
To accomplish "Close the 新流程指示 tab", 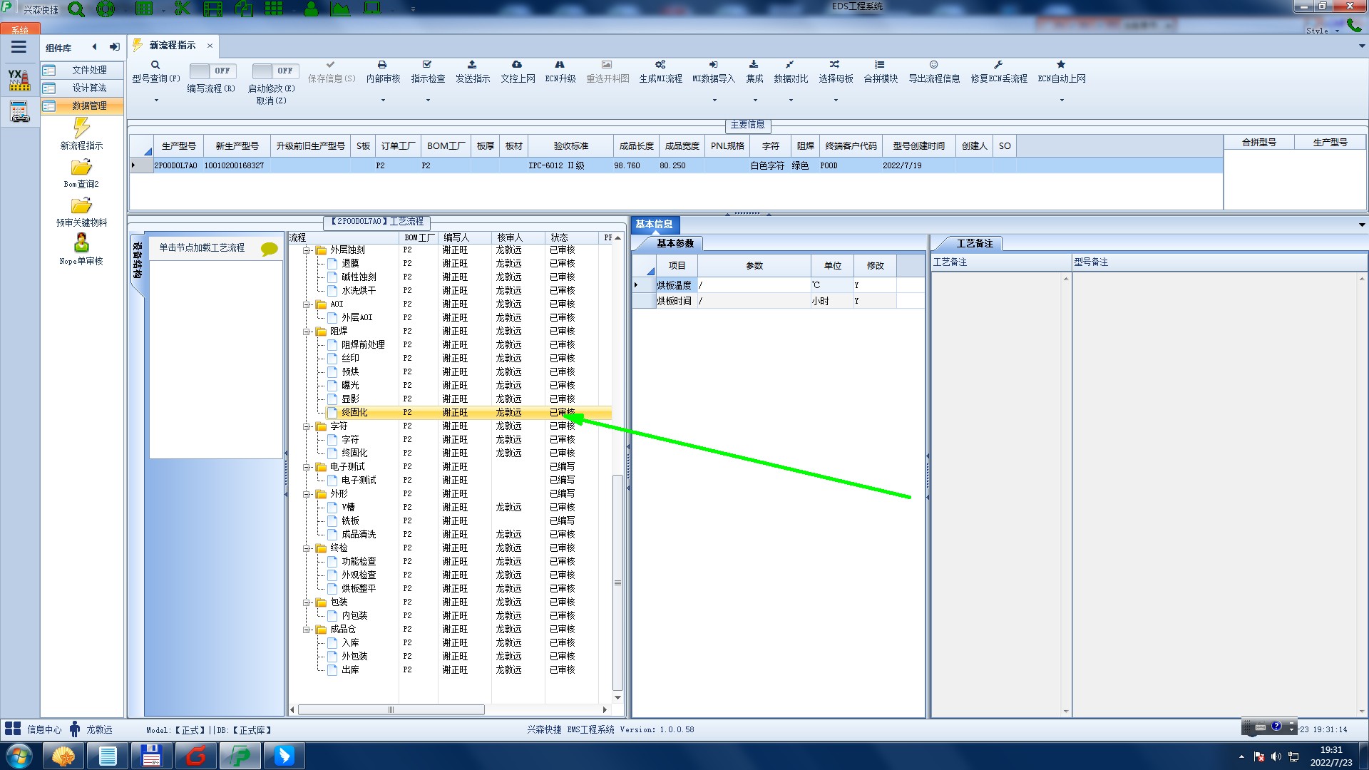I will click(210, 46).
